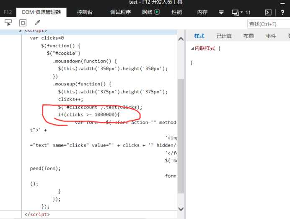Open the 调试程序 tab

coord(120,12)
